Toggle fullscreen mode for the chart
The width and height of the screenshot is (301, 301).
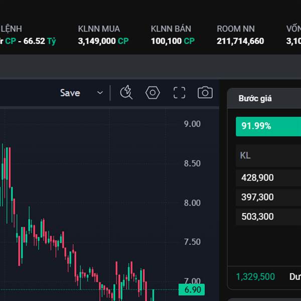[179, 92]
